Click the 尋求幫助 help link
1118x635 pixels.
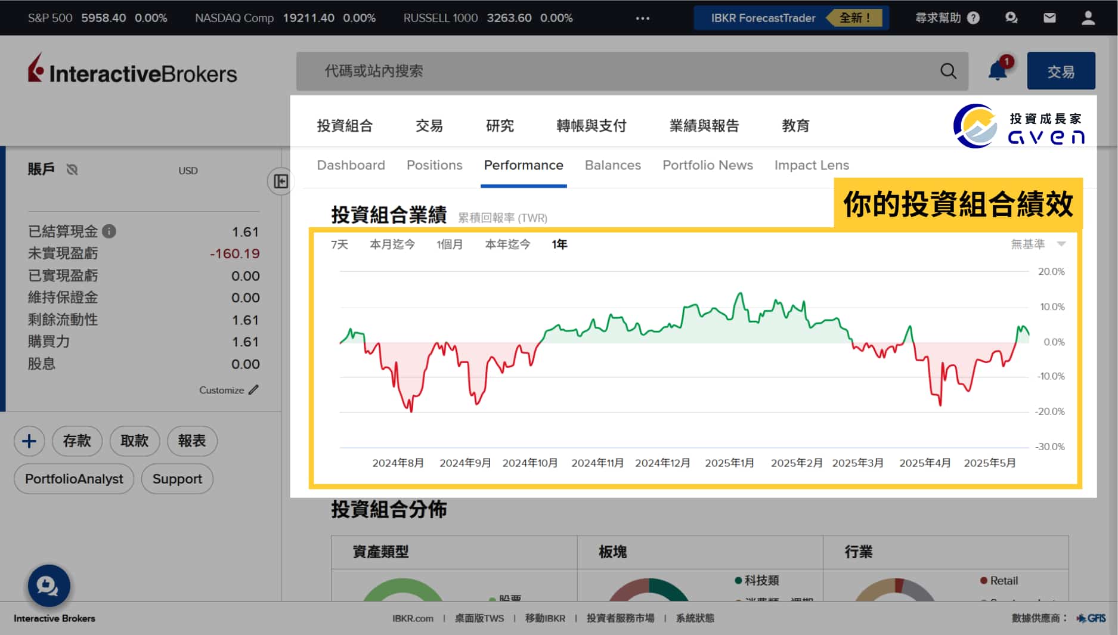pos(938,18)
